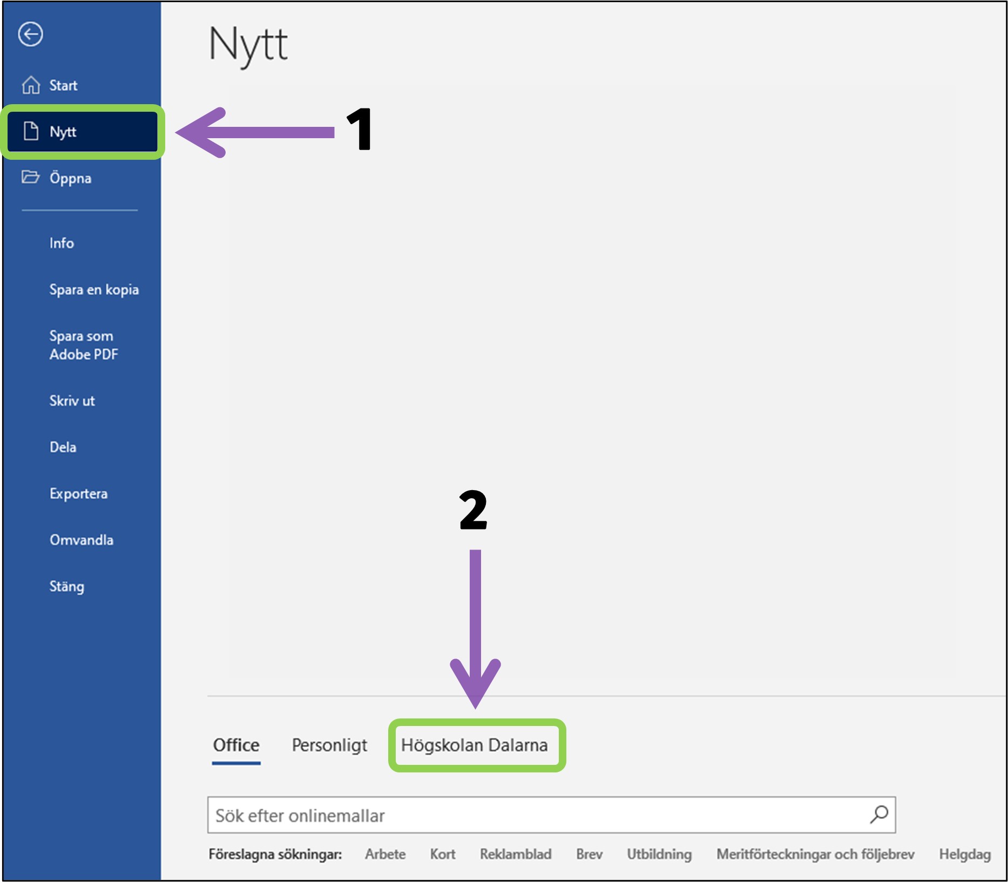The width and height of the screenshot is (1008, 882).
Task: Select Meritförteckningar och följebrev search
Action: coord(815,854)
